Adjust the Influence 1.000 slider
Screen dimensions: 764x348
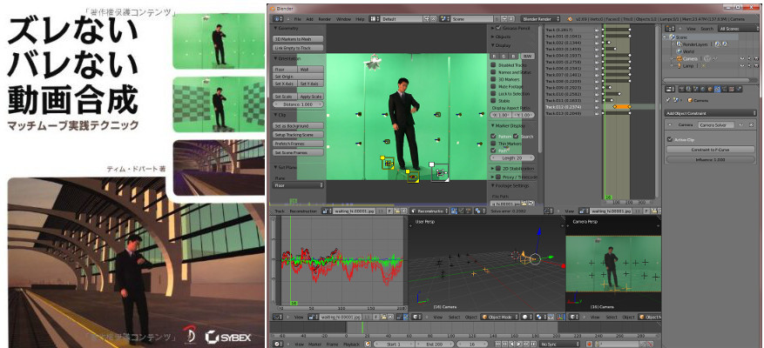(x=710, y=159)
